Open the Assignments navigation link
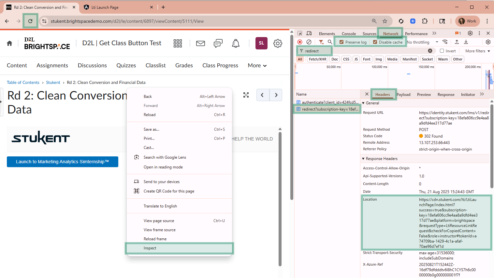 pos(52,65)
